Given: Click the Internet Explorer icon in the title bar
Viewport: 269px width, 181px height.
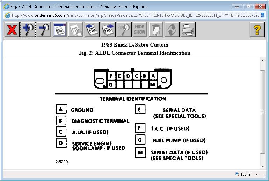Looking at the screenshot, I should [6, 7].
